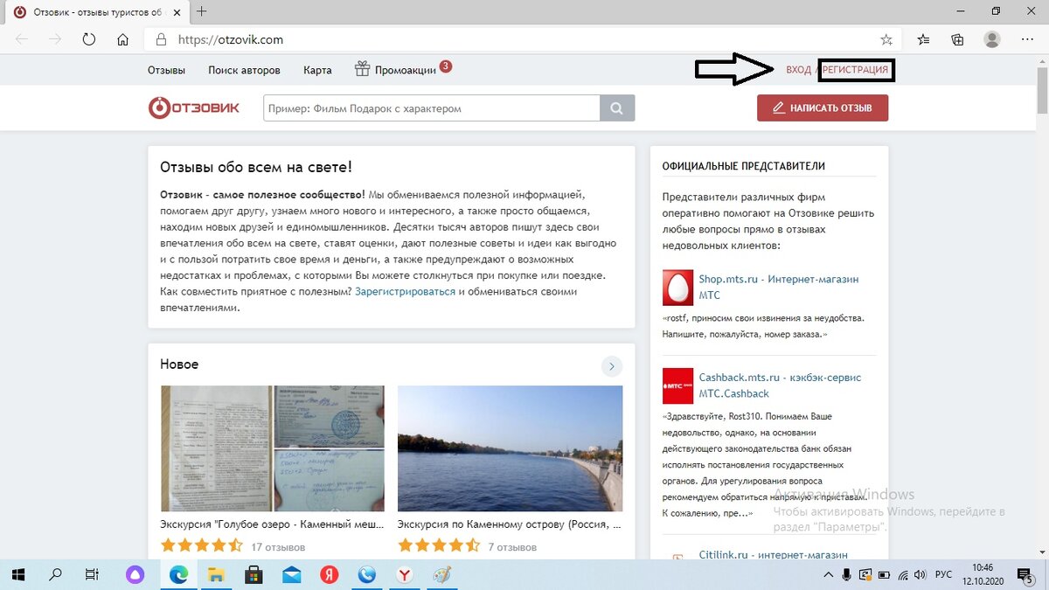Open Windows taskbar search
Image resolution: width=1049 pixels, height=590 pixels.
tap(55, 574)
